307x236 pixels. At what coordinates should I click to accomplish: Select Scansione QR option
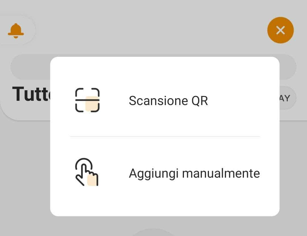coord(165,100)
